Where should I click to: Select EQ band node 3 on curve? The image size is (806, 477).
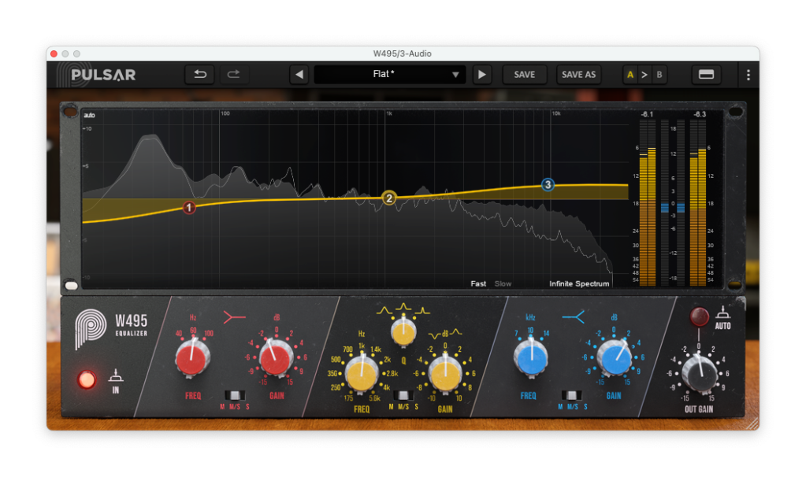(548, 184)
